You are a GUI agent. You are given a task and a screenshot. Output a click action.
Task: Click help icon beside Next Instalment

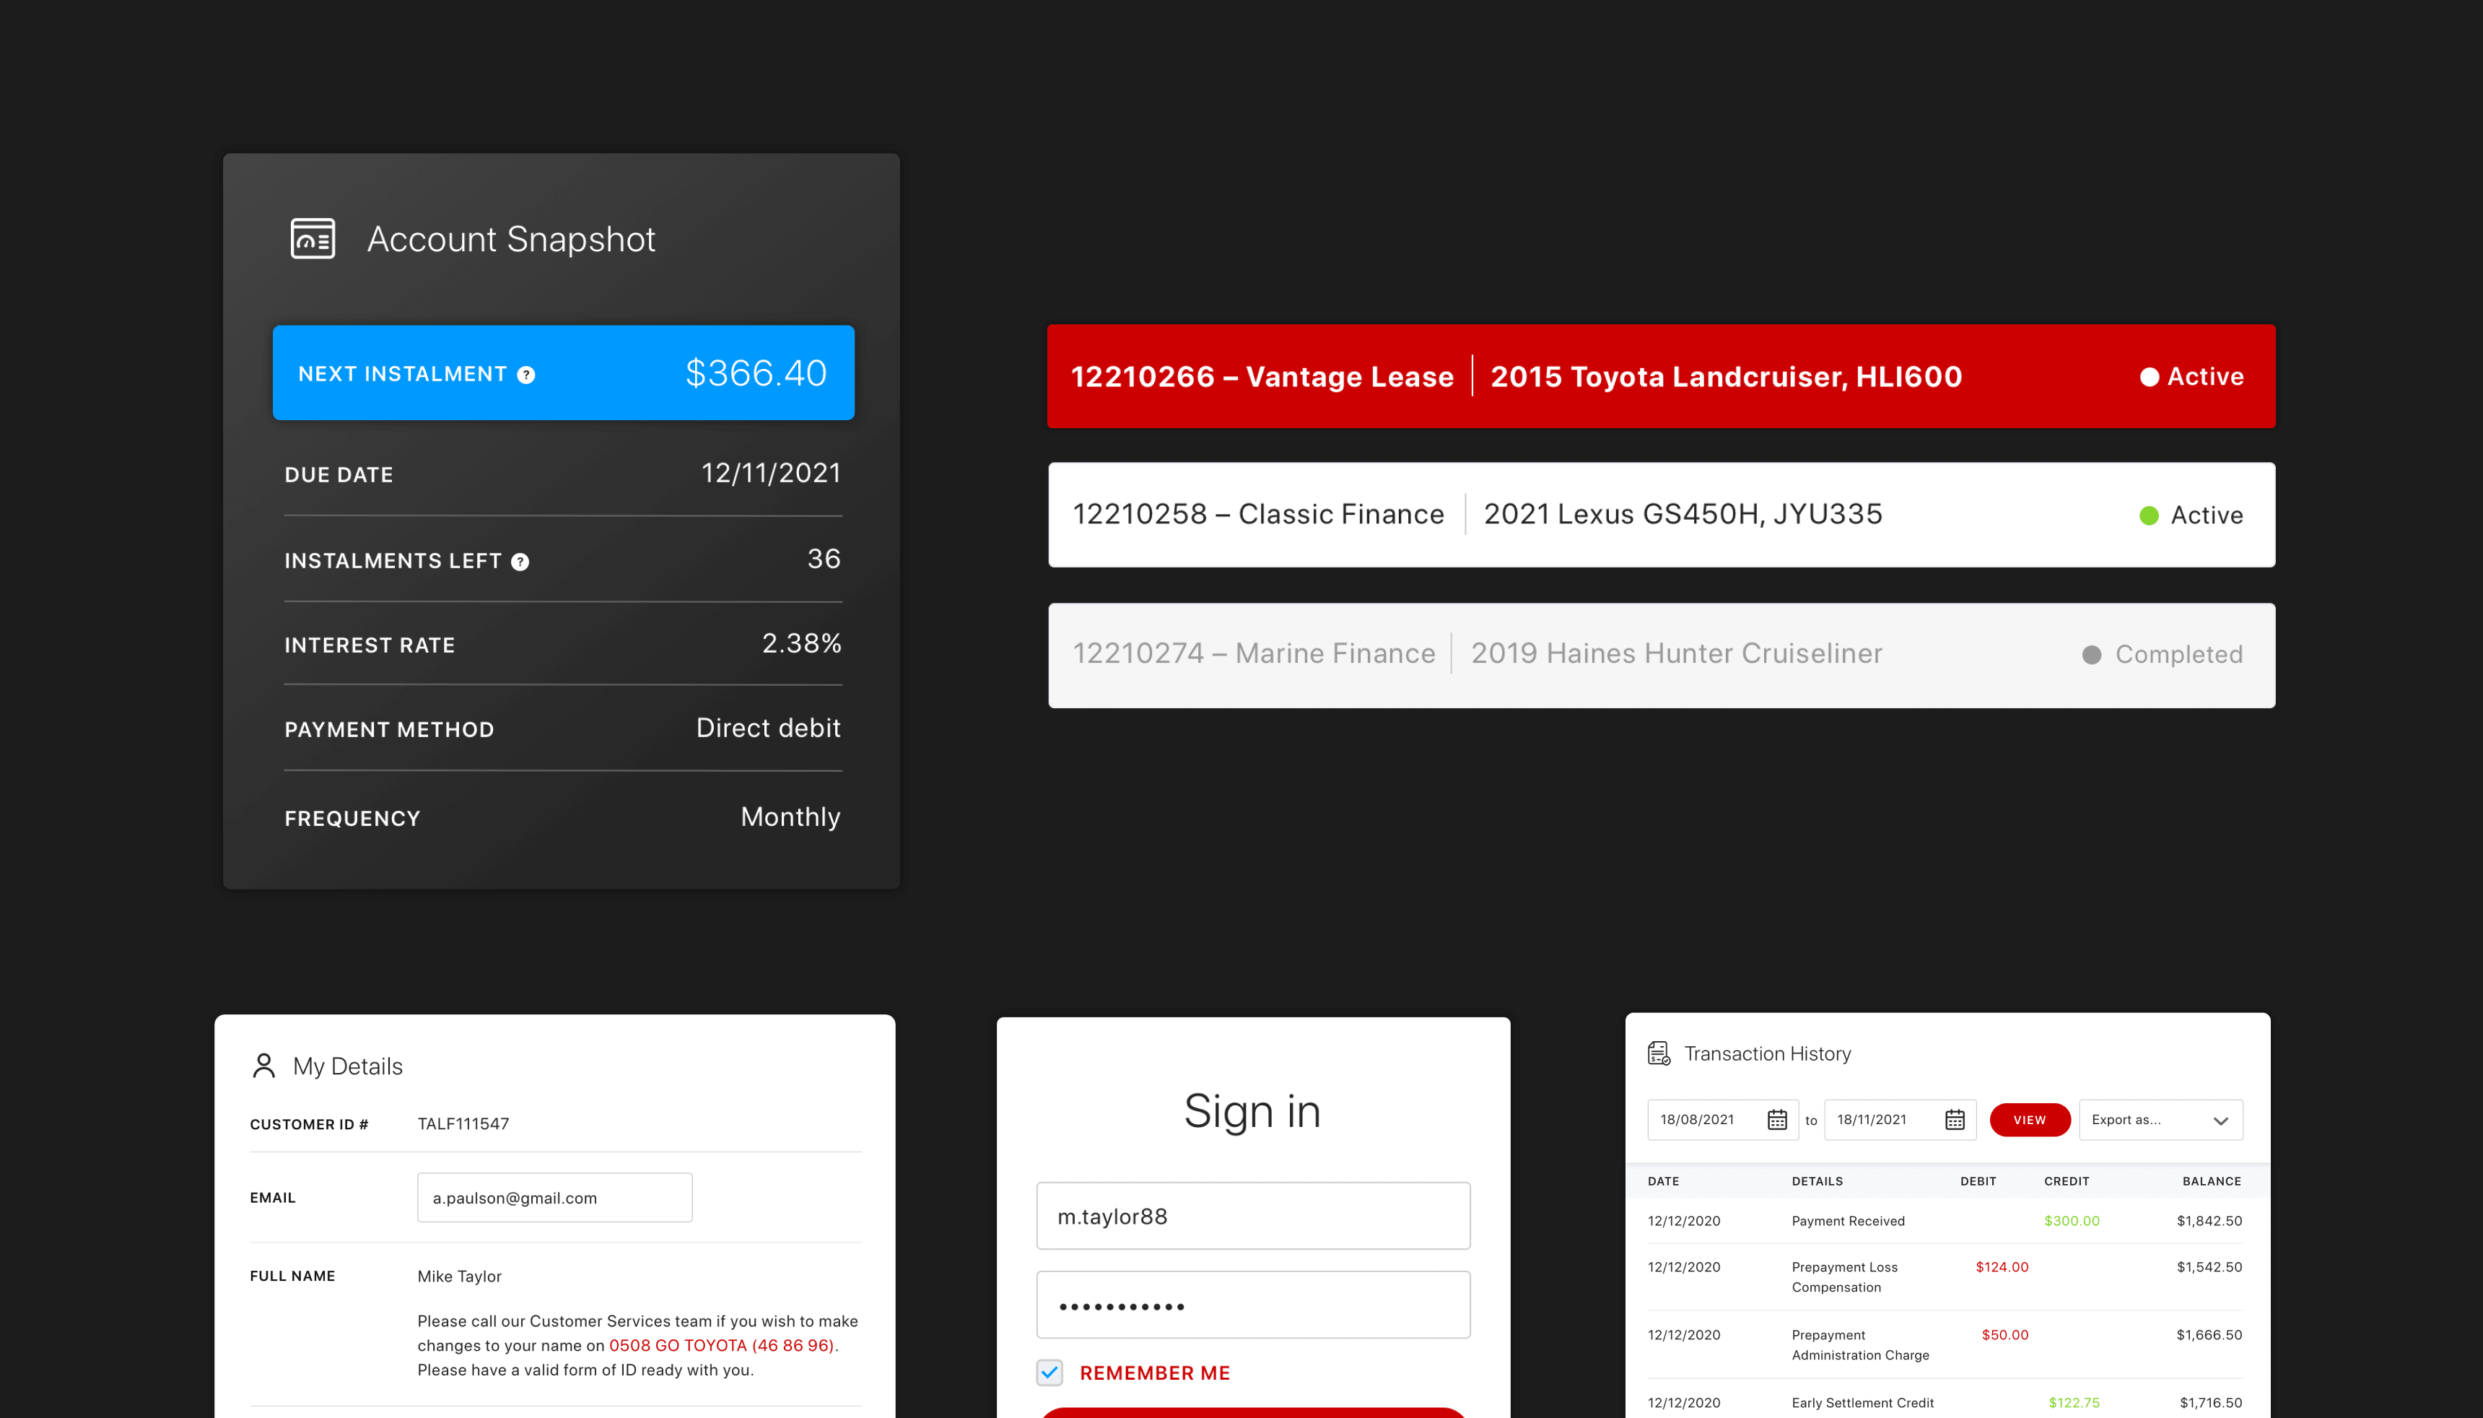(x=525, y=375)
